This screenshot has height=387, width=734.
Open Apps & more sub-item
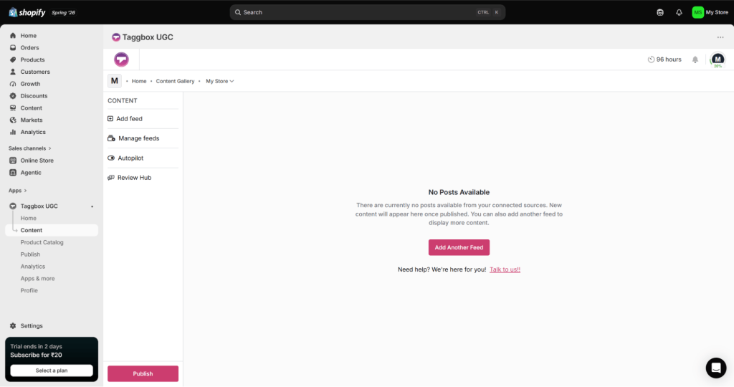37,279
